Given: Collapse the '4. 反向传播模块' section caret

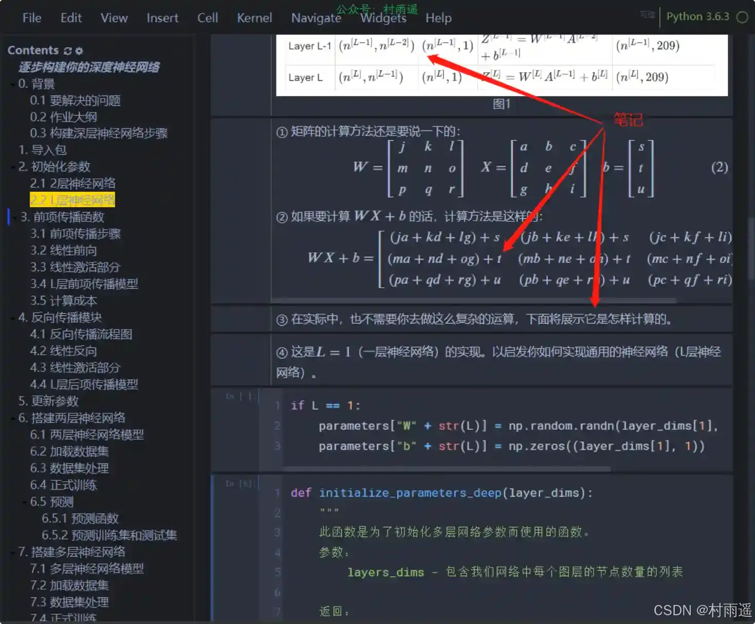Looking at the screenshot, I should point(13,318).
